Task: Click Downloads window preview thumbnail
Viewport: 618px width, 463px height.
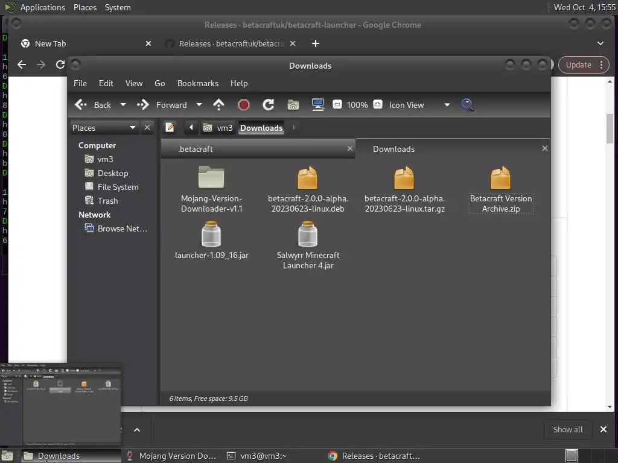Action: pos(60,406)
